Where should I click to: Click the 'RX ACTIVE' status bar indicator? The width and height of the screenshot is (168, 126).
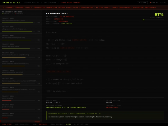(x=7, y=124)
